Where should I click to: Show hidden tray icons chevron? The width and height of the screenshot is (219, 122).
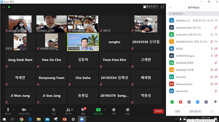(177, 119)
